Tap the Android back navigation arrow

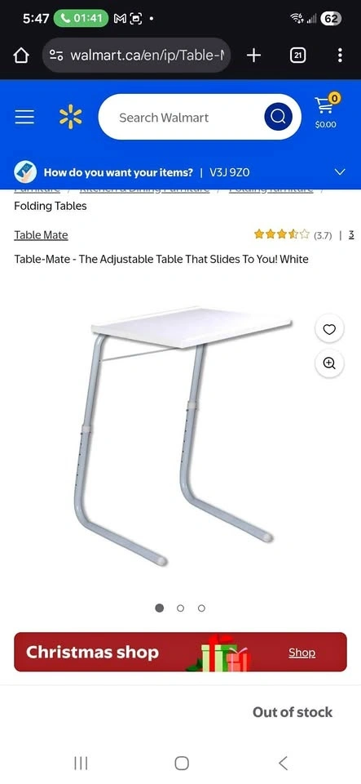(283, 763)
